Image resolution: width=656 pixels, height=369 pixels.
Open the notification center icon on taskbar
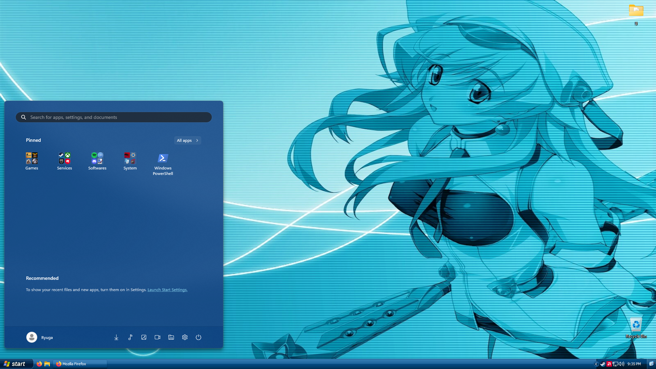point(652,364)
